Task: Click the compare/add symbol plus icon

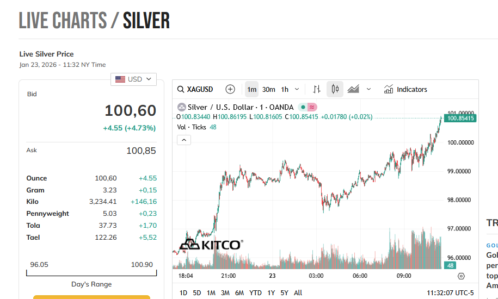Action: pos(230,89)
